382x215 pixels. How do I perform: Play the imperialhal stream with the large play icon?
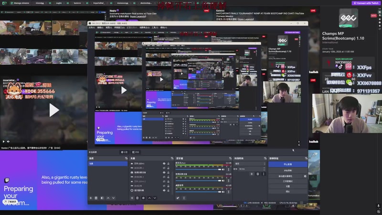tap(54, 110)
